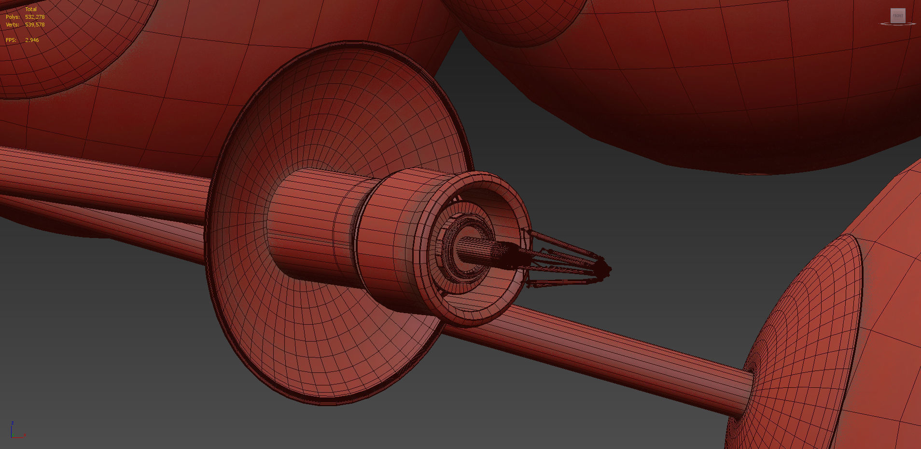Screen dimensions: 921x449
Task: Click the compass ring beneath the ViewCube
Action: tap(898, 24)
